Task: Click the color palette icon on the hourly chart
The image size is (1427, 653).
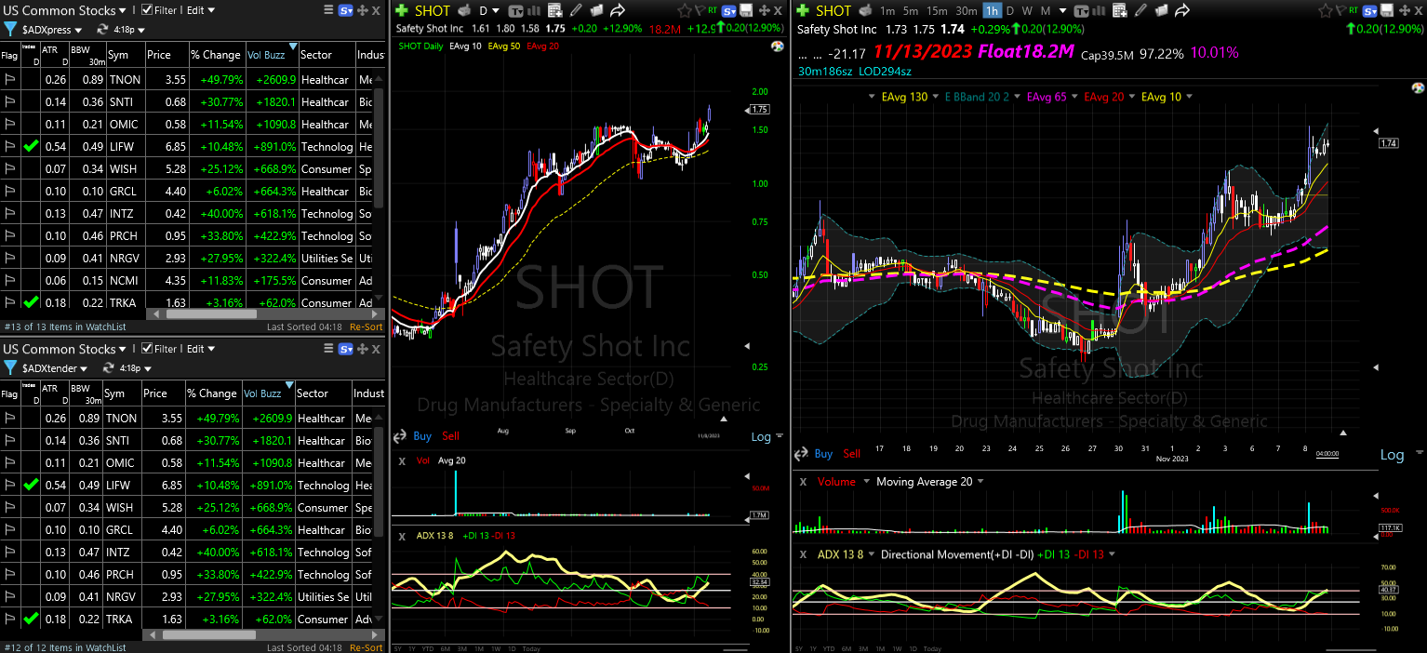Action: (x=1418, y=87)
